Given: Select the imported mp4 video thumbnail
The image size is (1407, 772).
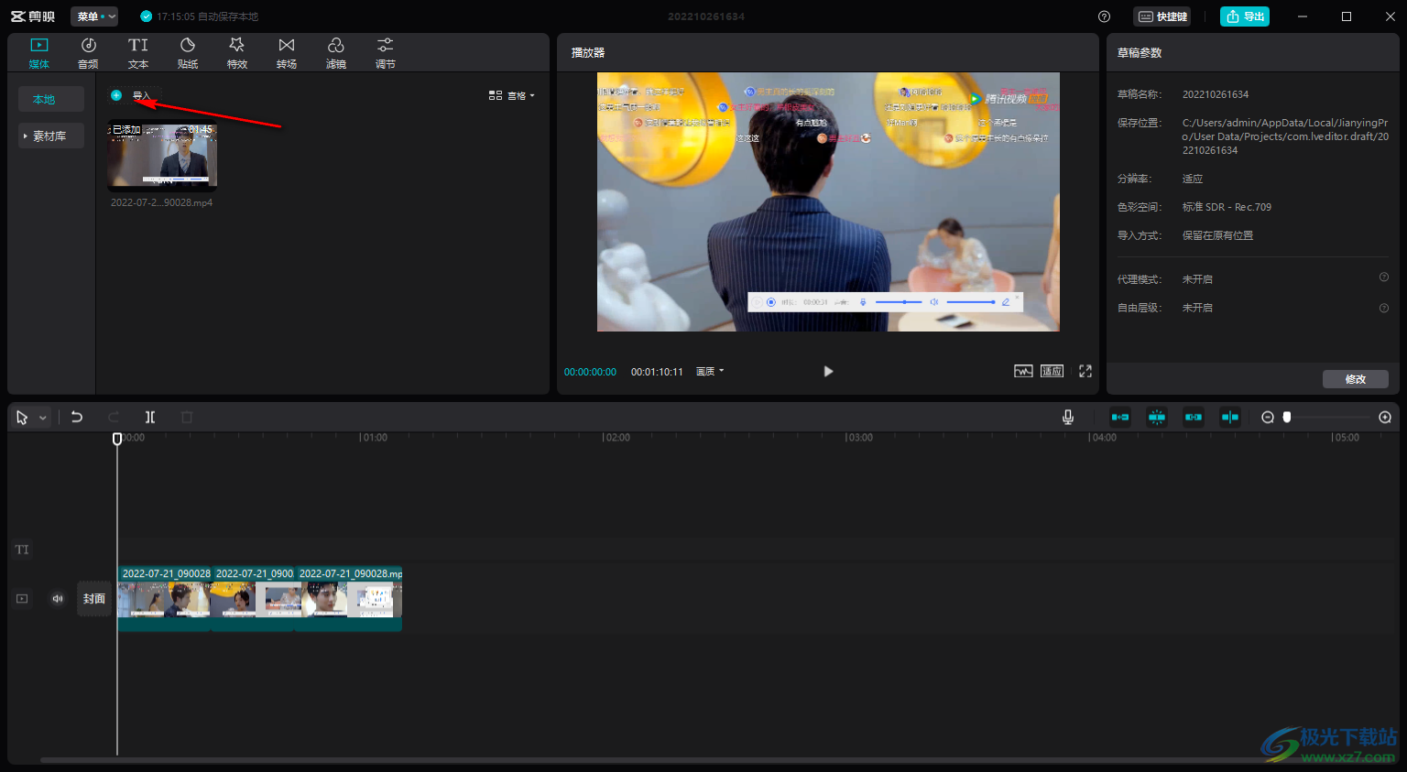Looking at the screenshot, I should 162,155.
